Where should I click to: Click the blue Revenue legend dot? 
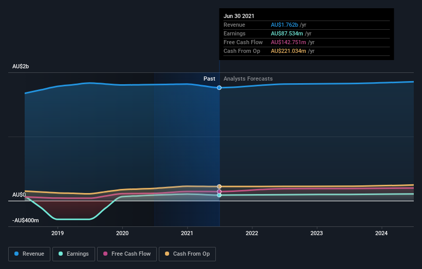pyautogui.click(x=16, y=254)
